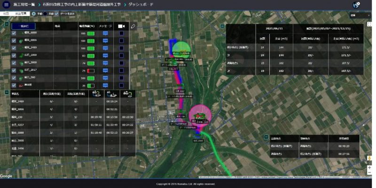Click the video camera column header icon
The height and width of the screenshot is (188, 376).
coord(122,26)
